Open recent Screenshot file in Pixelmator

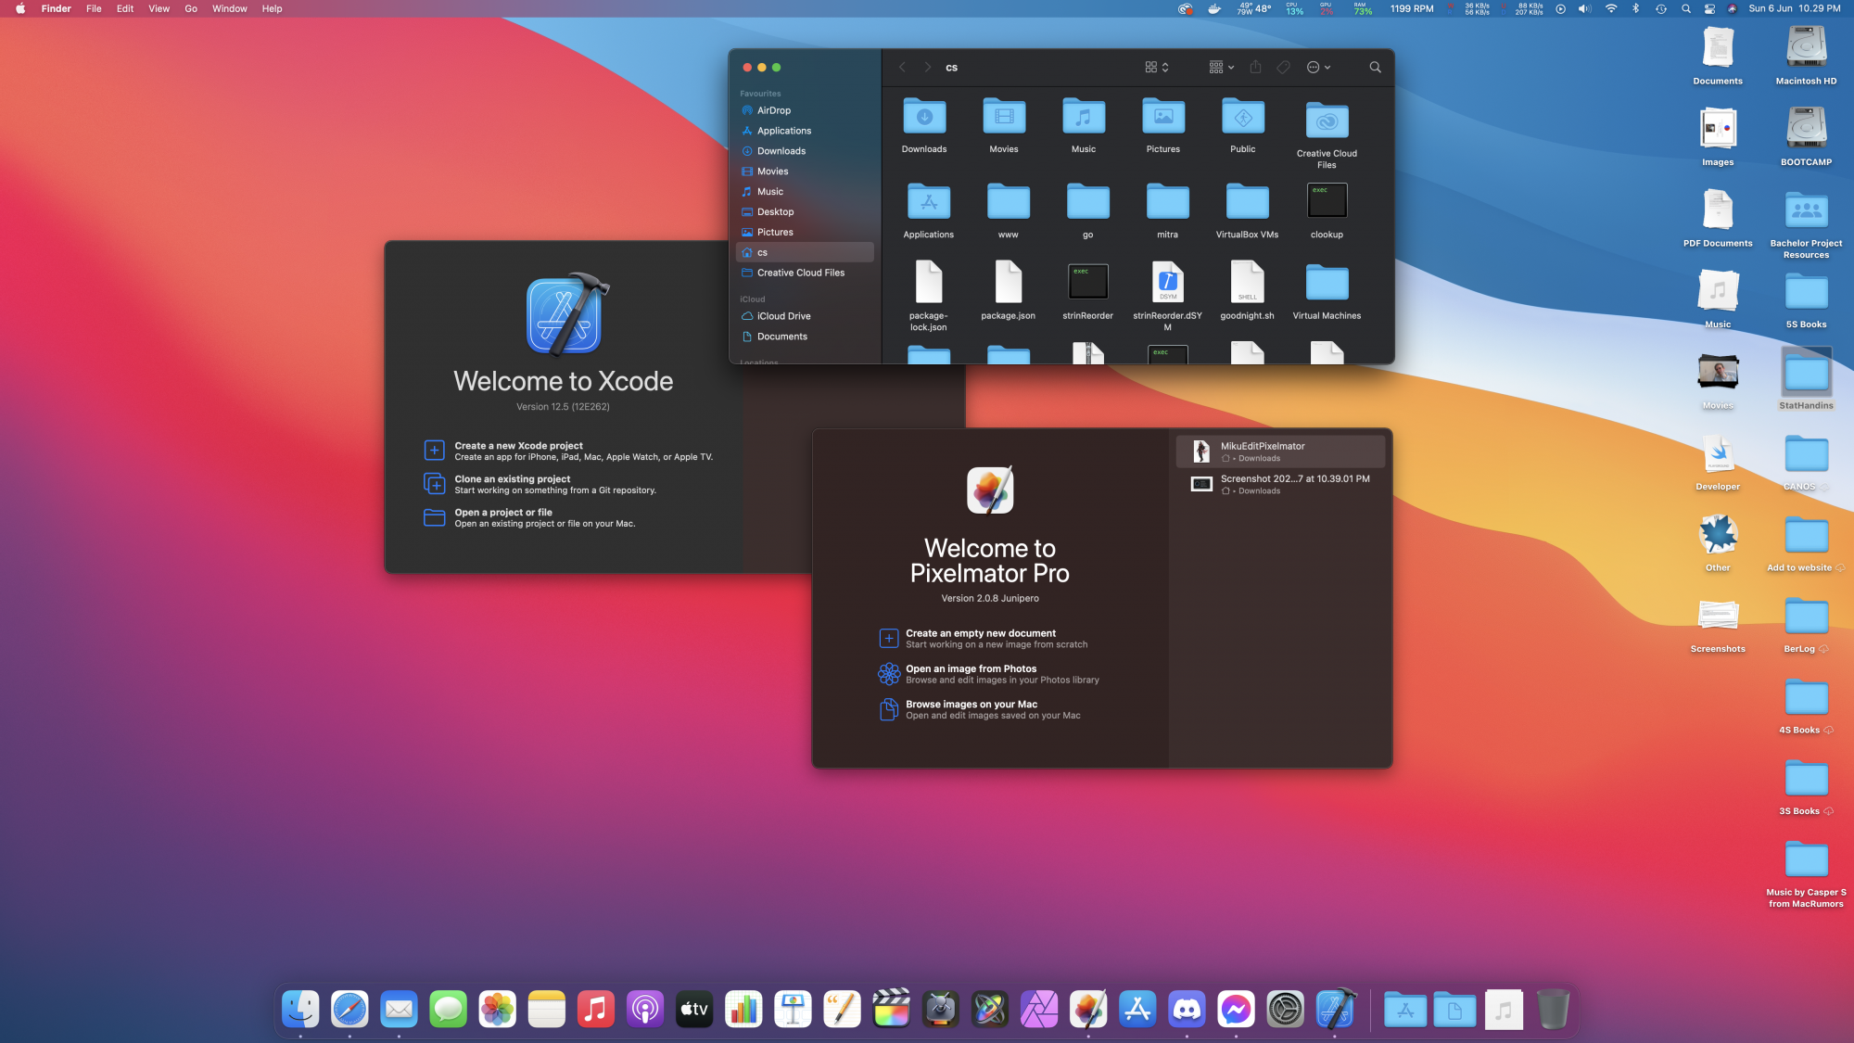point(1280,484)
